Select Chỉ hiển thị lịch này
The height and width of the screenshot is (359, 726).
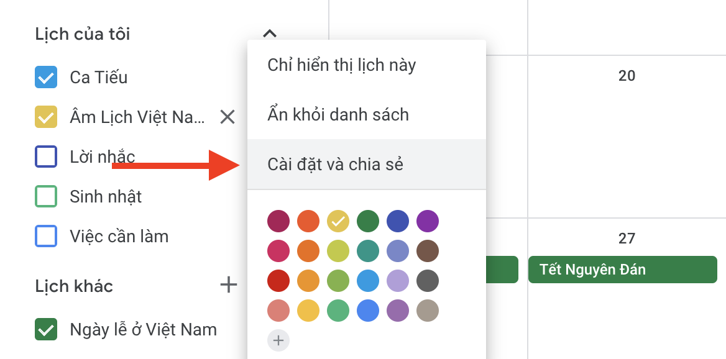341,65
